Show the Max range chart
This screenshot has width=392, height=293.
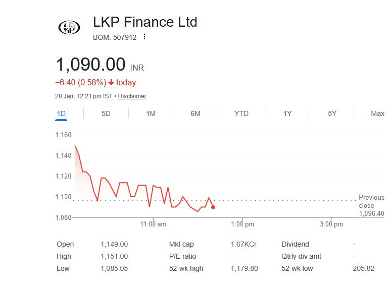[377, 113]
